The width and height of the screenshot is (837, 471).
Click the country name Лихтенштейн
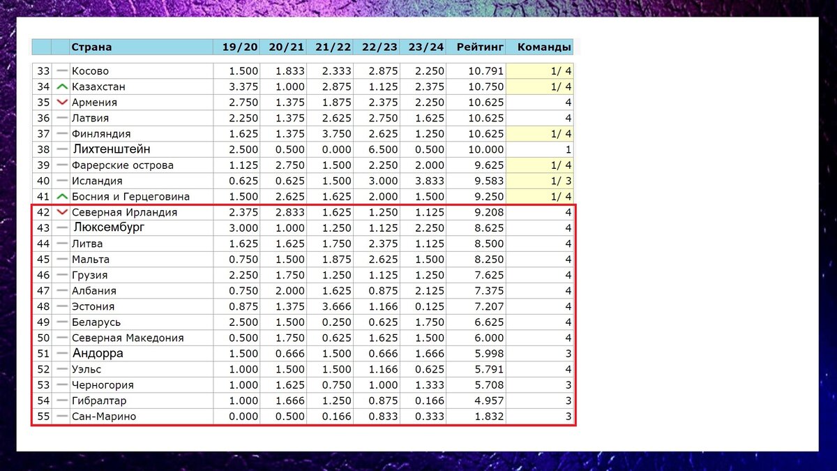(x=112, y=149)
